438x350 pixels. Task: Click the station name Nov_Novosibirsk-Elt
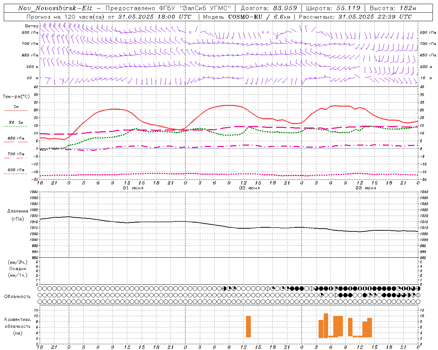(x=55, y=8)
